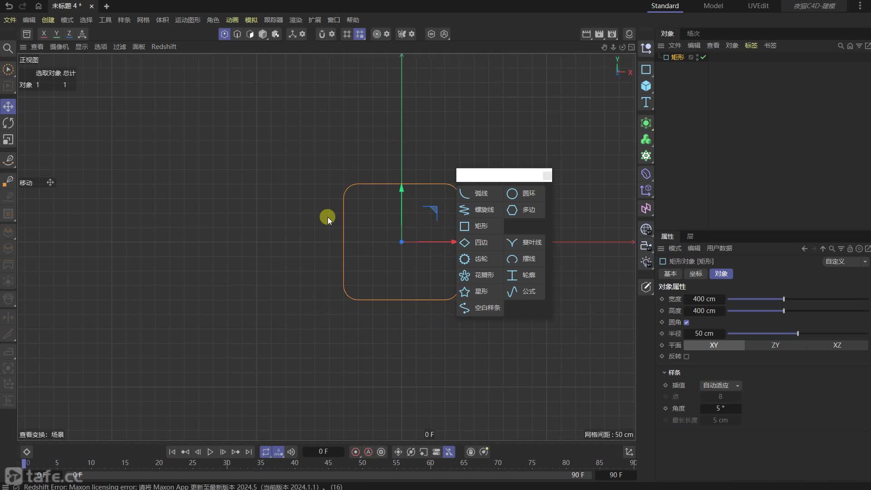Click the Text tool icon in right palette
The width and height of the screenshot is (871, 490).
coord(646,102)
